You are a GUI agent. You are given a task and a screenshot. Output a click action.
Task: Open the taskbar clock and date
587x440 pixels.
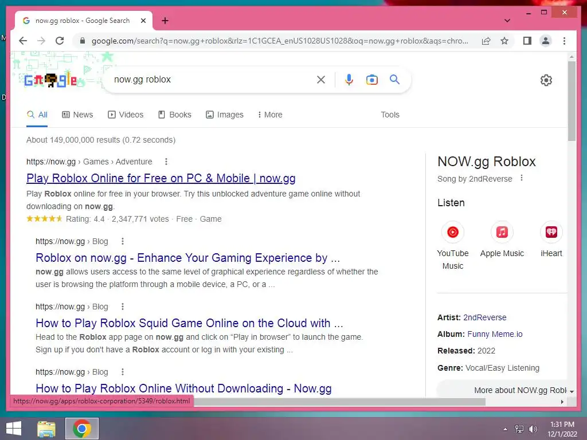562,429
